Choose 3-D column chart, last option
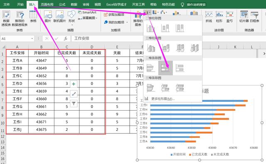266x164 pixels. (x=195, y=48)
